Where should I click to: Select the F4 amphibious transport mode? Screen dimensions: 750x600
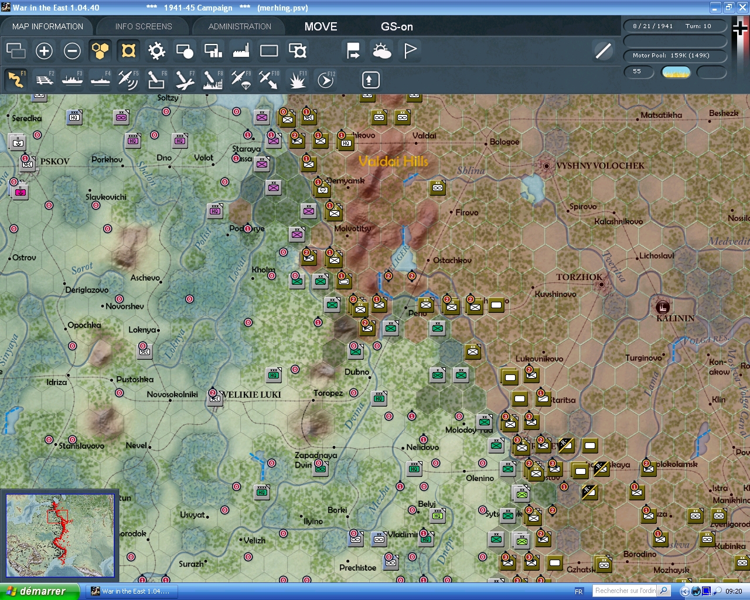click(100, 80)
